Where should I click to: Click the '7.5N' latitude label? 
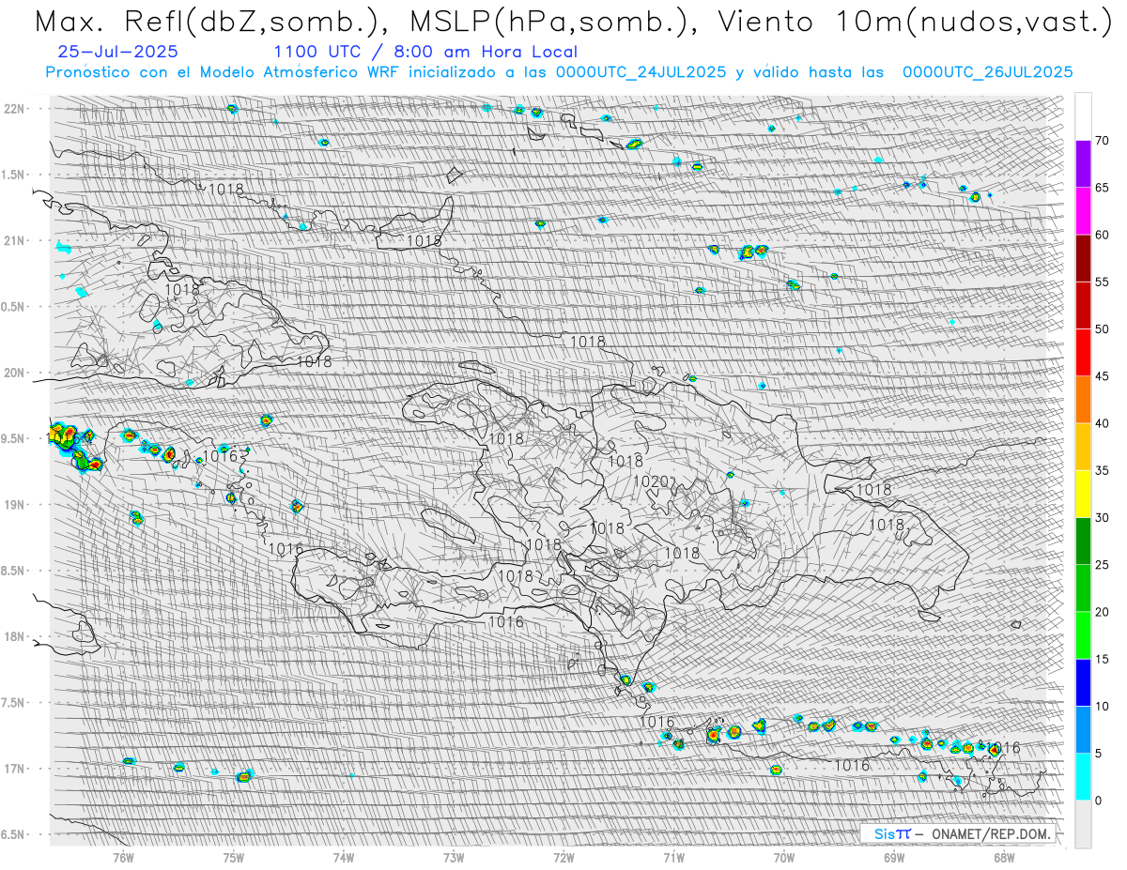tap(14, 702)
